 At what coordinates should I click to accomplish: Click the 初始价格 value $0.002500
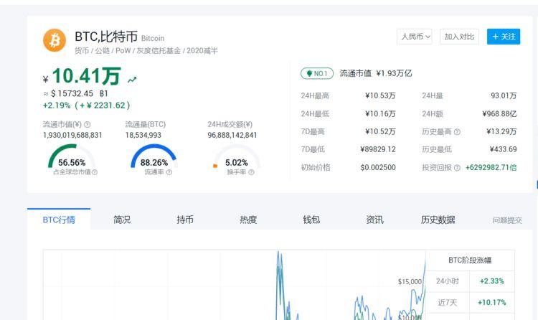[x=378, y=168]
